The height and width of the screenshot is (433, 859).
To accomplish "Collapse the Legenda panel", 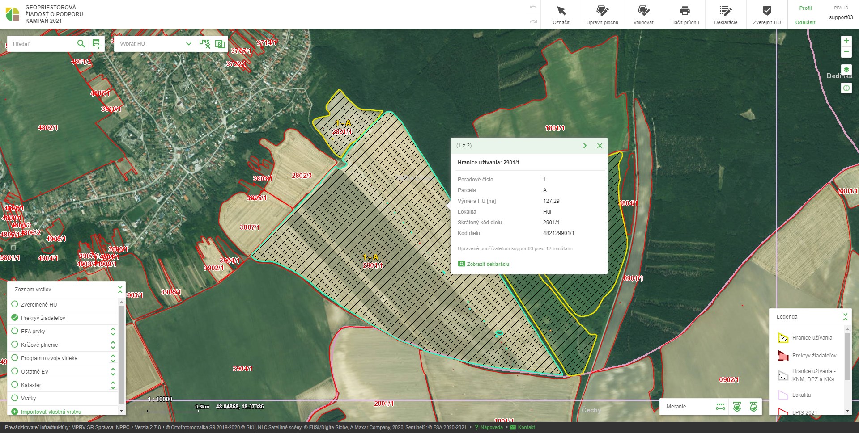I will pyautogui.click(x=845, y=316).
